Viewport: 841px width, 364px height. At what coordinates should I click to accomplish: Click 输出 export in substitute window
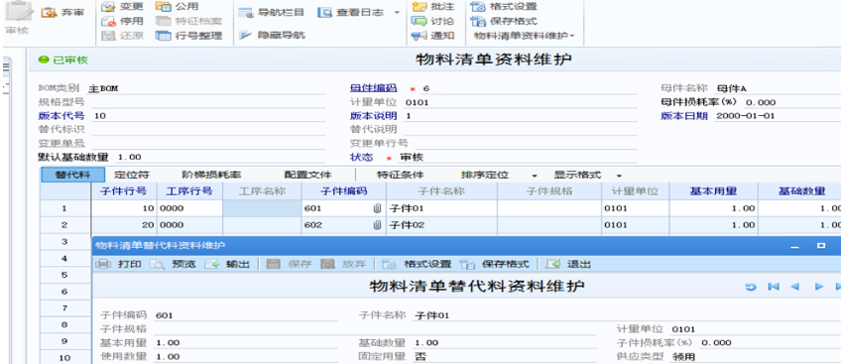(x=227, y=264)
